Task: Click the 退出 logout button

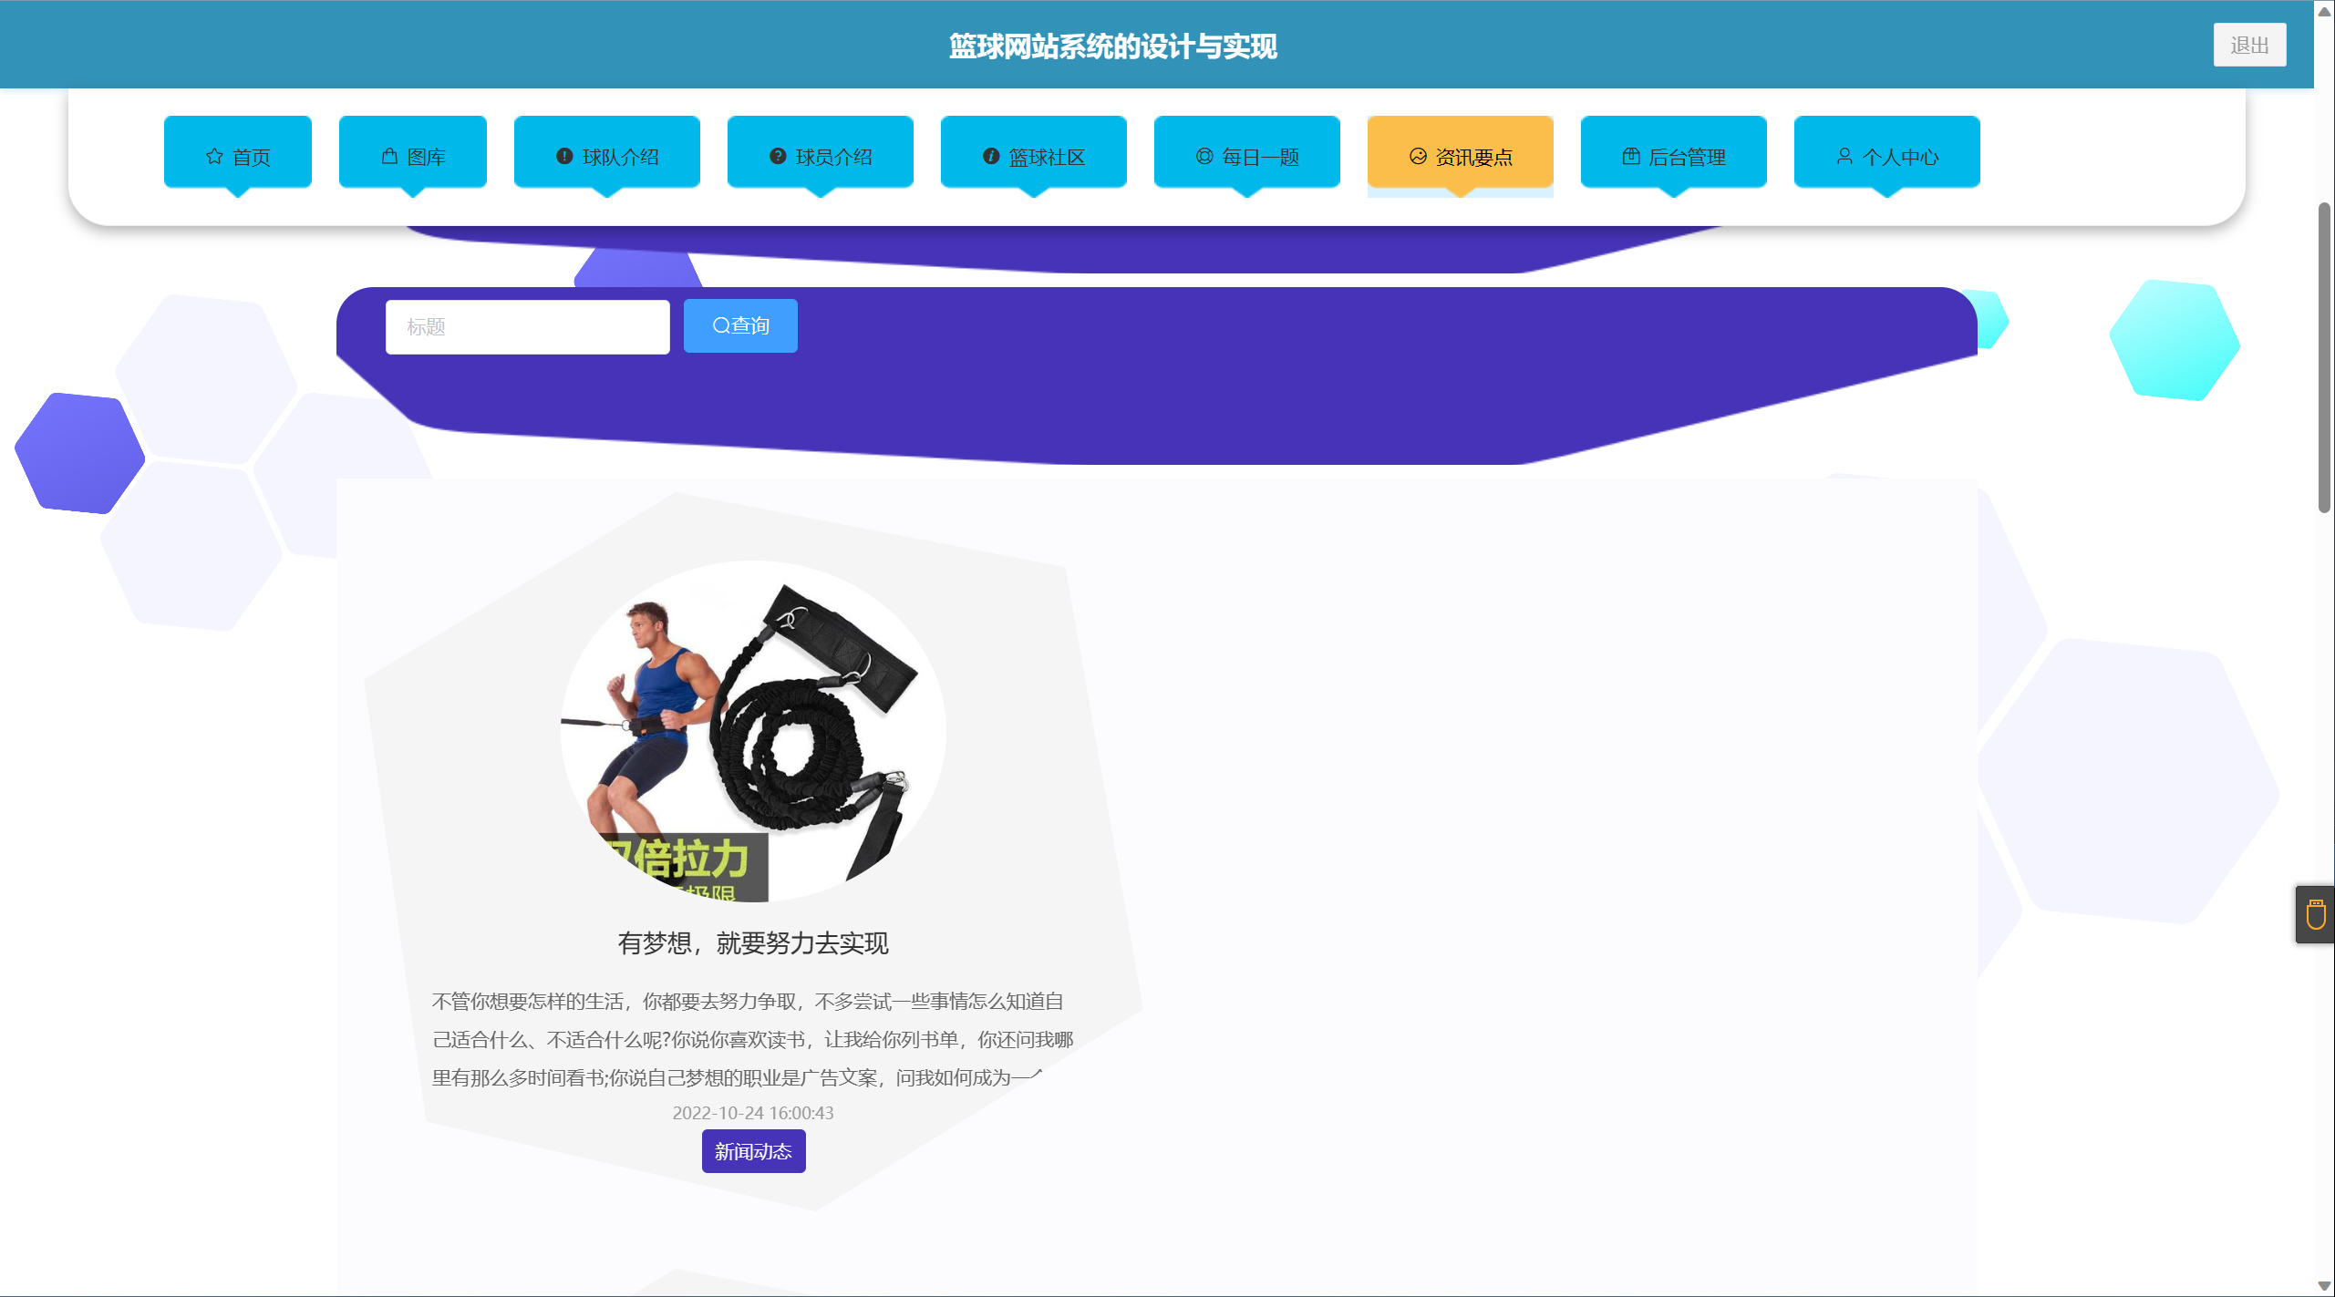Action: (2249, 43)
